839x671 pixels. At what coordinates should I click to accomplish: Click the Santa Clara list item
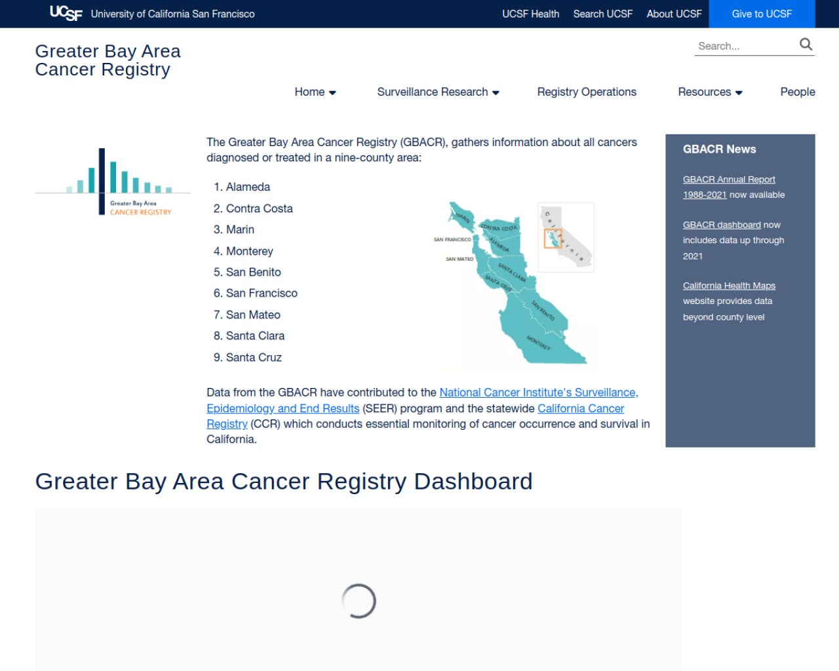pyautogui.click(x=255, y=335)
